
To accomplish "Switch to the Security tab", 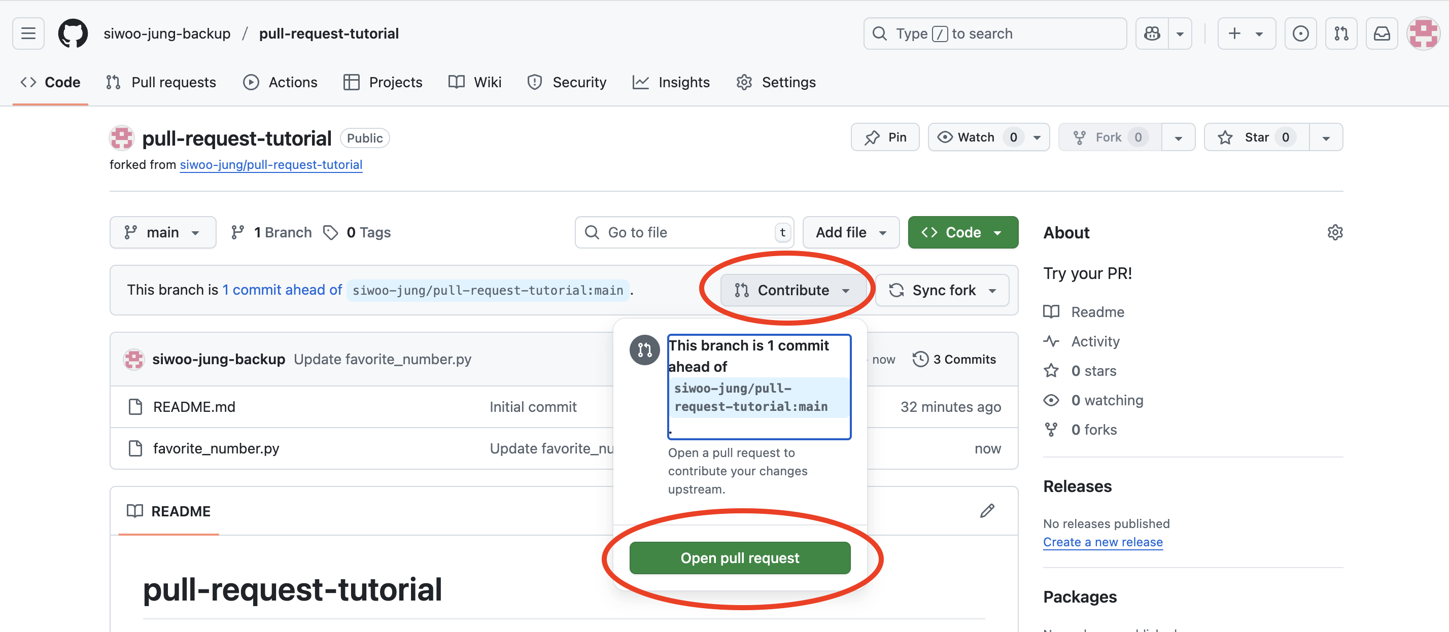I will click(x=567, y=82).
